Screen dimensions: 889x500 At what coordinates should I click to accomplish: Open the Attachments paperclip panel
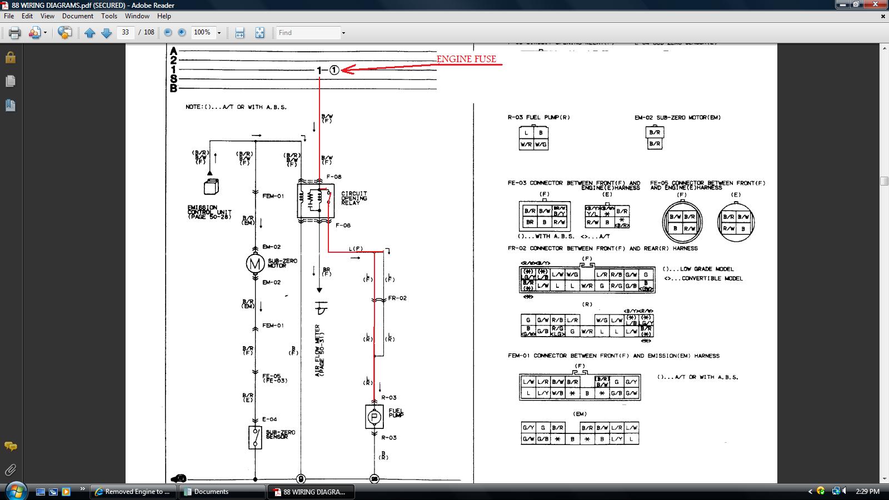10,470
